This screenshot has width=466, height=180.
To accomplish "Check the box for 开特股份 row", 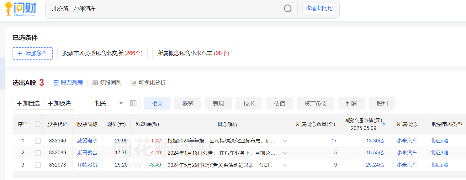I will point(38,165).
